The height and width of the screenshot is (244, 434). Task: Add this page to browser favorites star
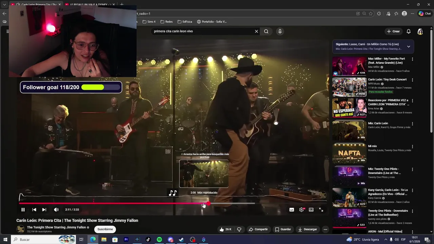(x=371, y=14)
